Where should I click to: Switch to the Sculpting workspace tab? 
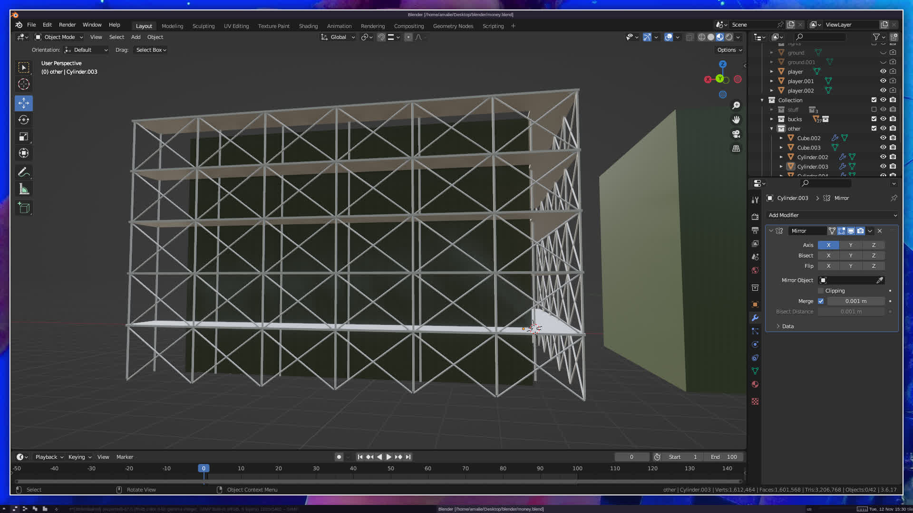pyautogui.click(x=203, y=26)
